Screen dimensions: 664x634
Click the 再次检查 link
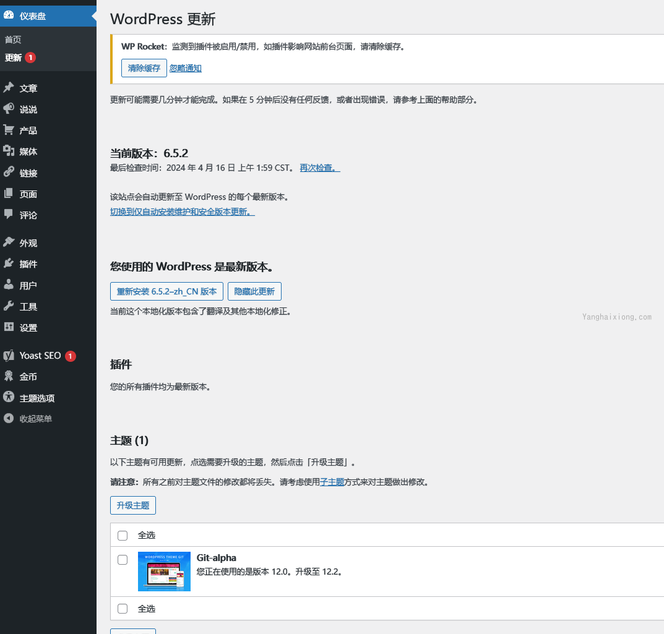(x=320, y=168)
